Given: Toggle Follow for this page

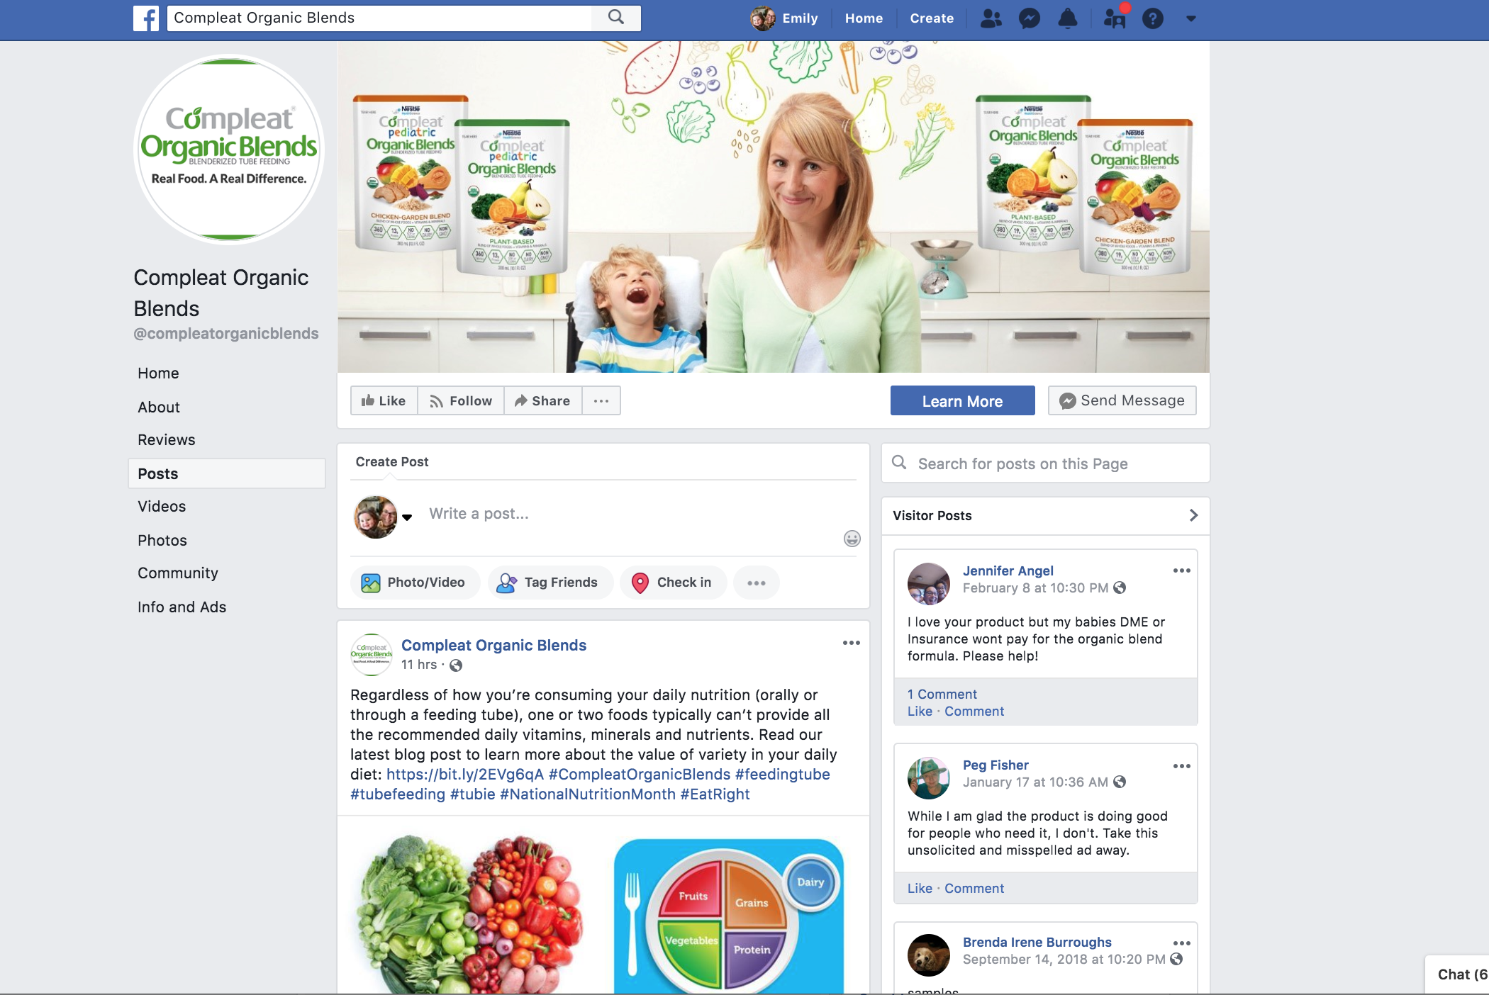Looking at the screenshot, I should (x=461, y=400).
